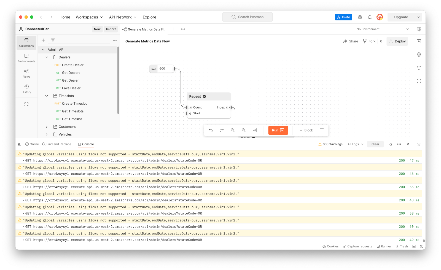
Task: Select the Generate Metrics Data Flow tab
Action: pos(143,29)
